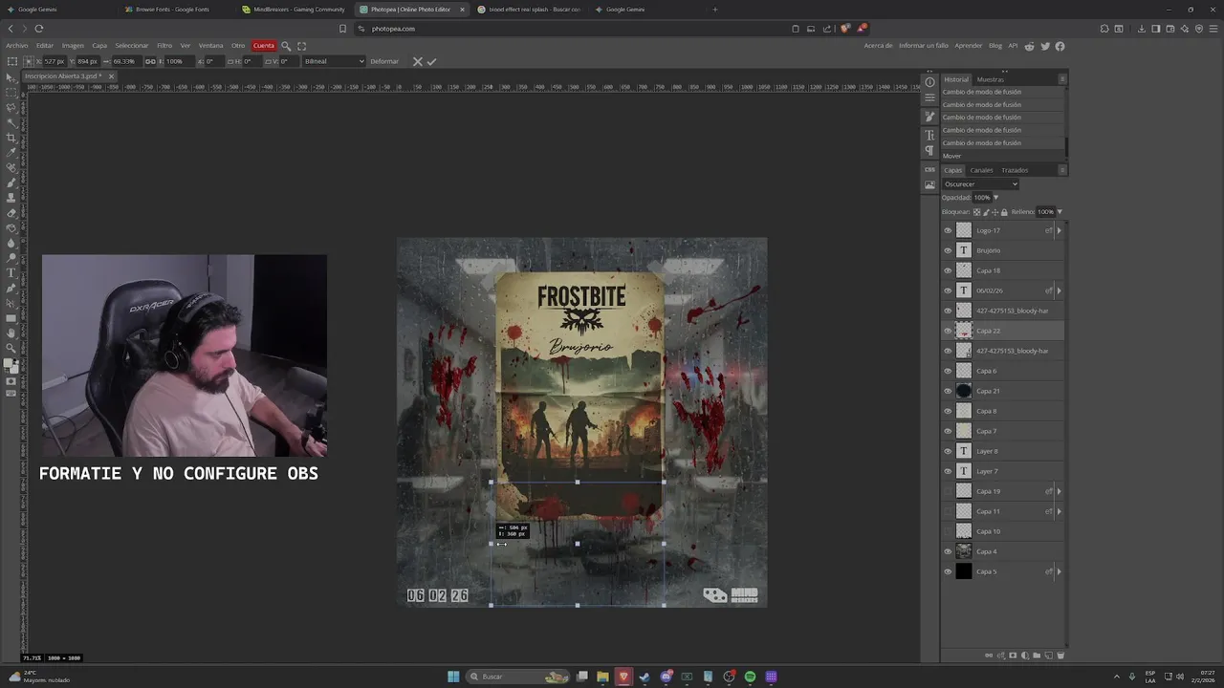
Task: Open the search magnifier in menu bar
Action: [286, 46]
